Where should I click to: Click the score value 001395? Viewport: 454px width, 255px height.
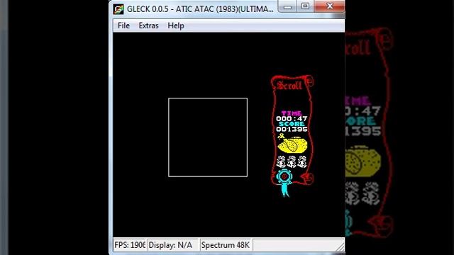pos(292,129)
